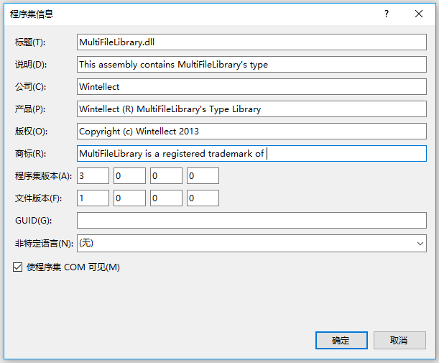Click the 版权(O): label

point(31,132)
